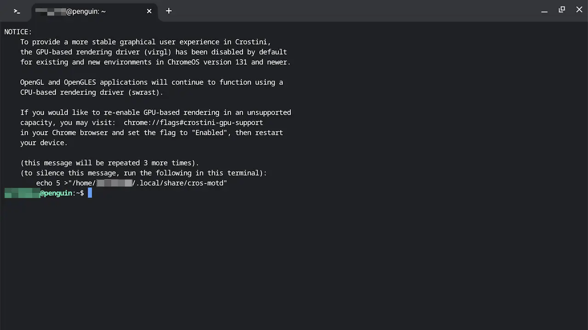588x330 pixels.
Task: Select the ">_" terminal launcher icon
Action: click(17, 11)
